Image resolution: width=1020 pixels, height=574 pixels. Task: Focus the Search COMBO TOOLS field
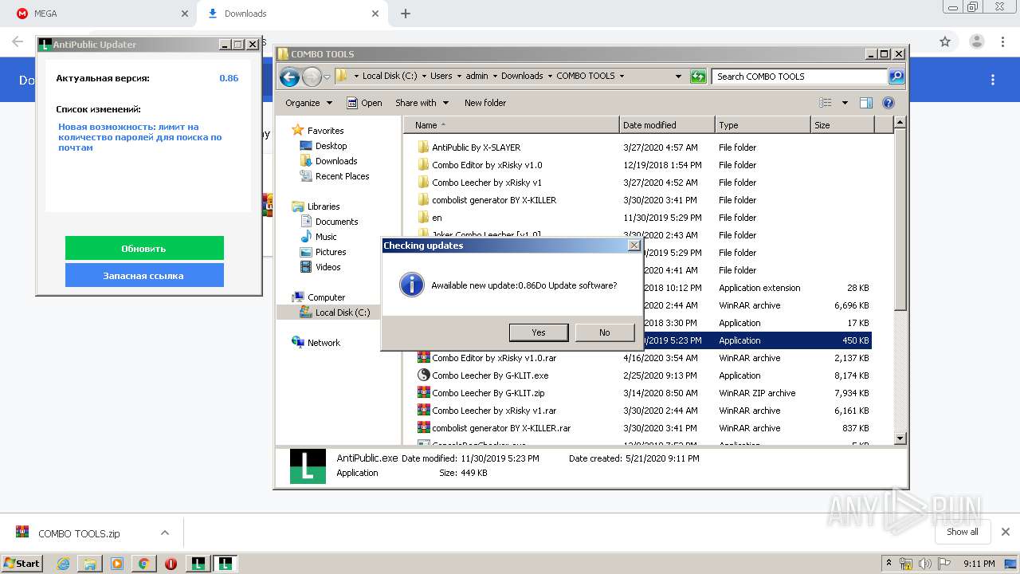click(x=799, y=77)
